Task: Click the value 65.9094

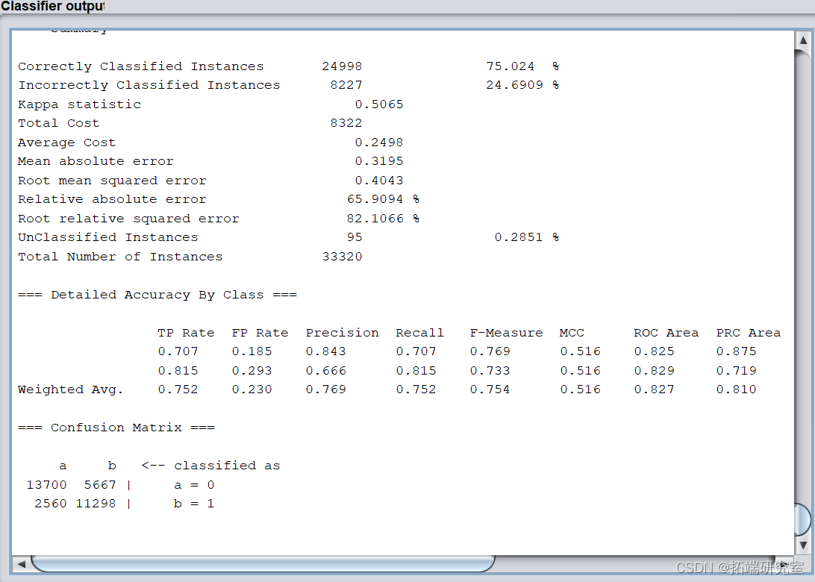Action: (x=375, y=199)
